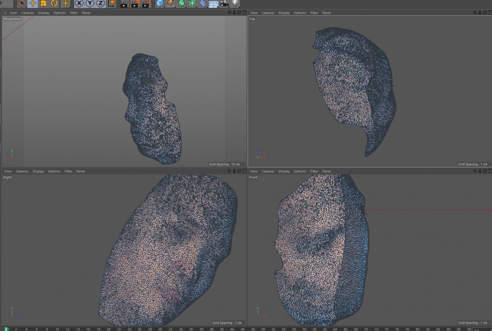
Task: Expand Display menu in Top viewport
Action: pyautogui.click(x=284, y=13)
